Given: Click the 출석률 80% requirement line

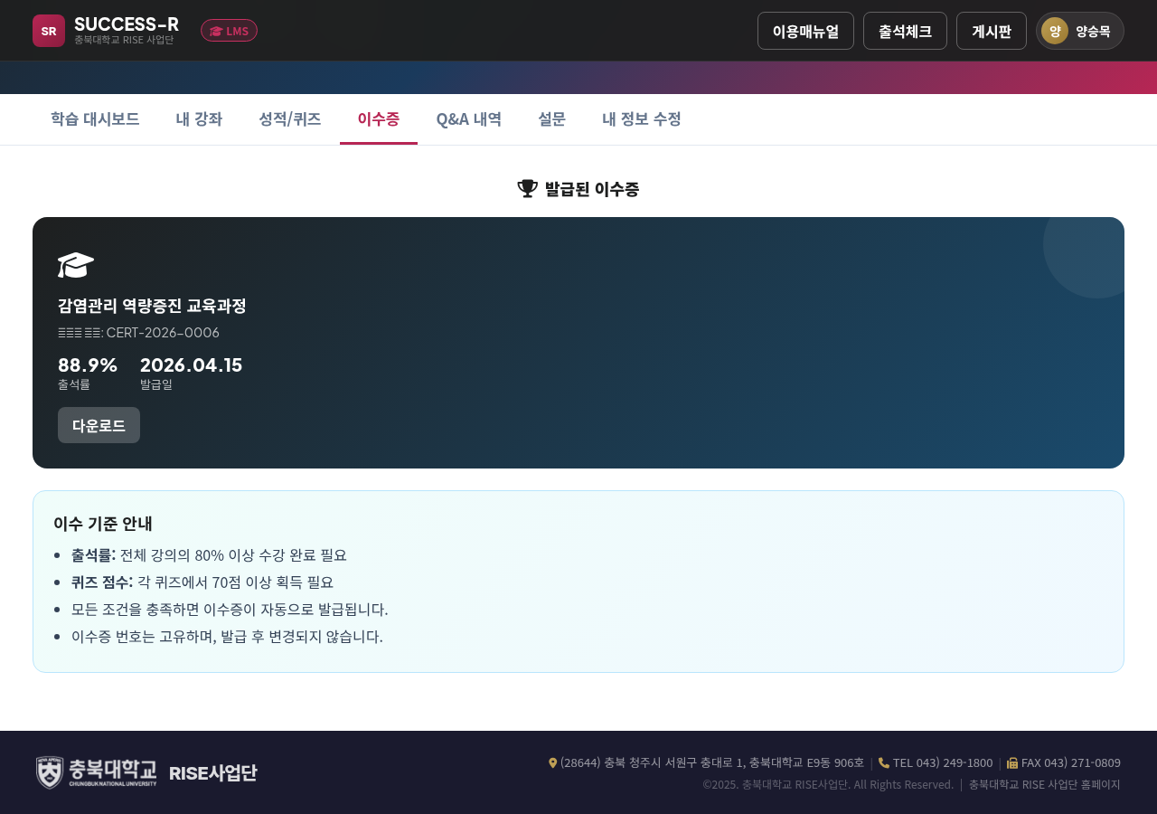Looking at the screenshot, I should click(x=209, y=555).
